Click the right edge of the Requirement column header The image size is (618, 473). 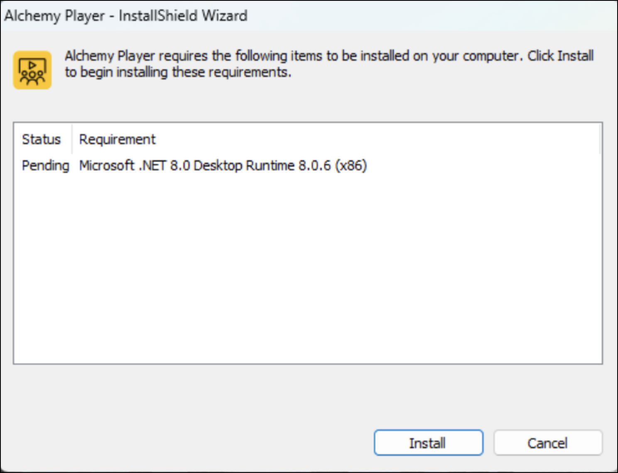pos(600,139)
